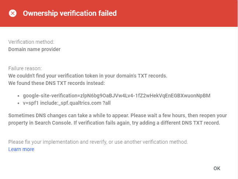Click the 'Verification method:' label
This screenshot has width=238, height=179.
click(x=31, y=42)
